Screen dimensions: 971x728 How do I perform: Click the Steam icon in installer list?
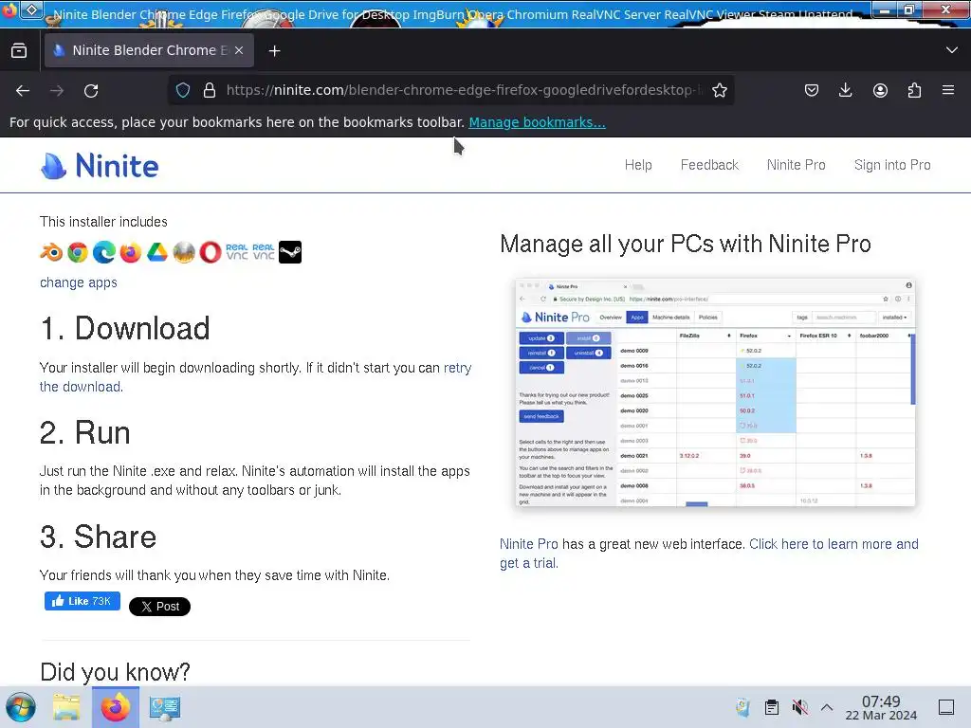coord(290,252)
